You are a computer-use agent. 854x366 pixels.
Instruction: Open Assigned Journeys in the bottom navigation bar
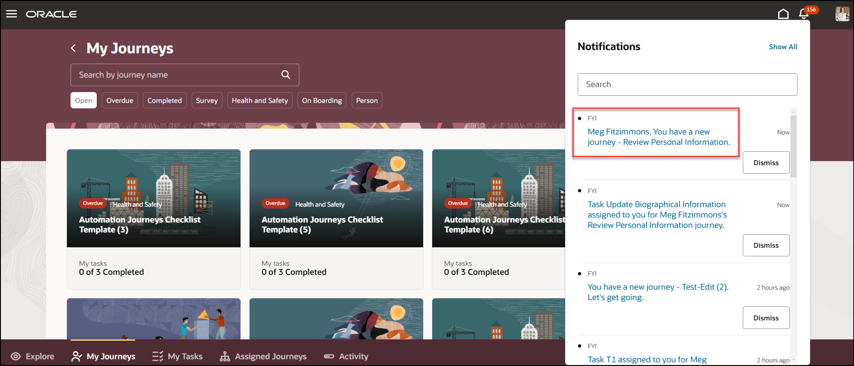click(x=263, y=357)
